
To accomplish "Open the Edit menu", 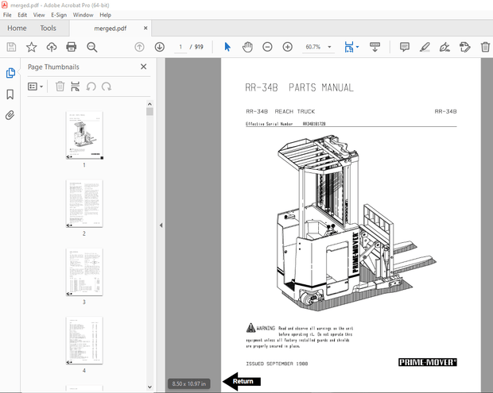I will [x=22, y=15].
